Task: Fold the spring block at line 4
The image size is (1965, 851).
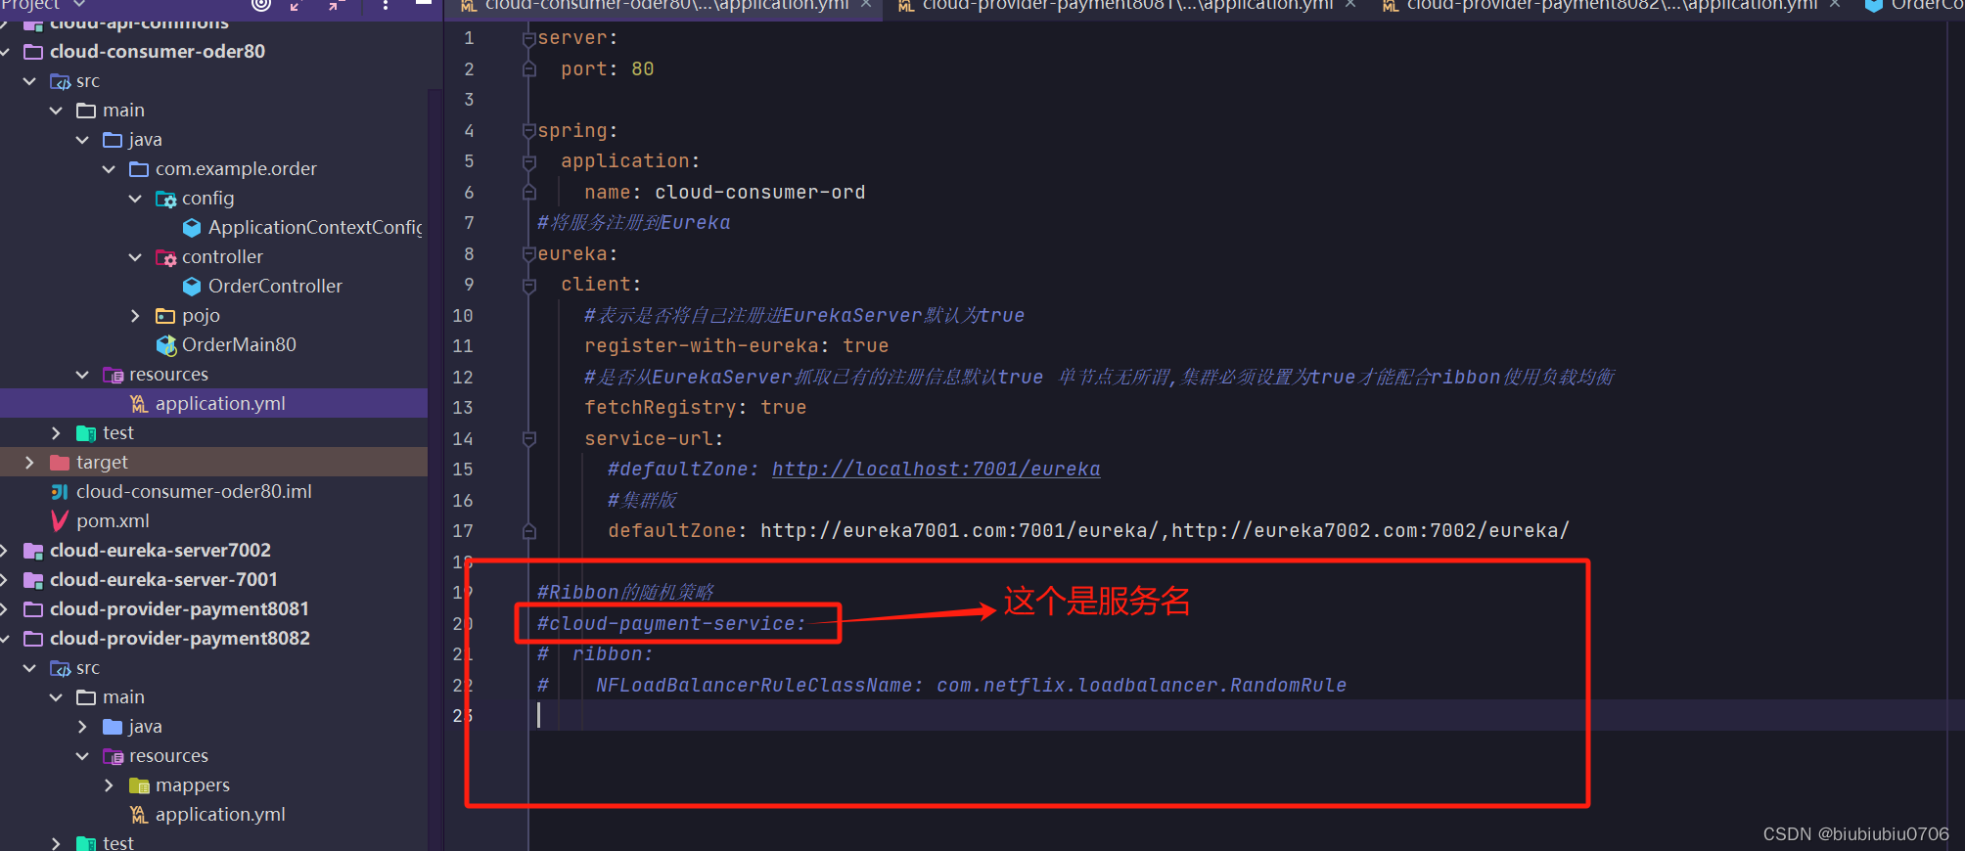Action: [x=529, y=131]
